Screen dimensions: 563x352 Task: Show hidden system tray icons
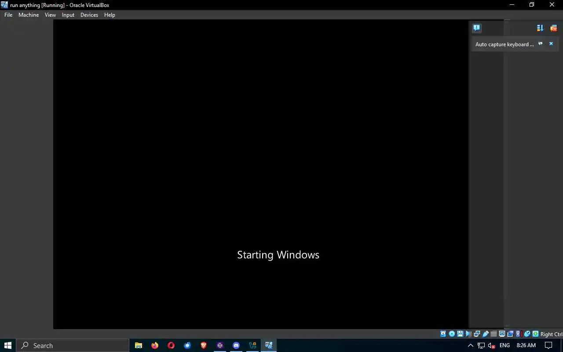[471, 345]
